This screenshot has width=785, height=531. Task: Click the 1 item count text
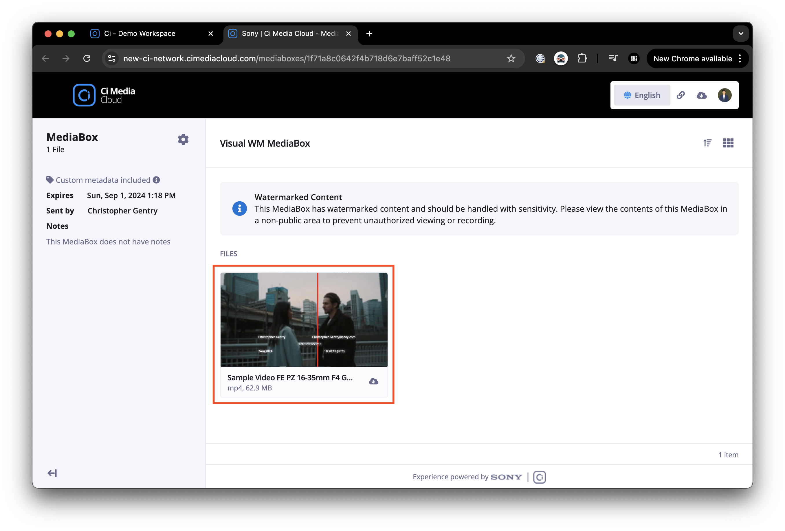[x=728, y=455]
